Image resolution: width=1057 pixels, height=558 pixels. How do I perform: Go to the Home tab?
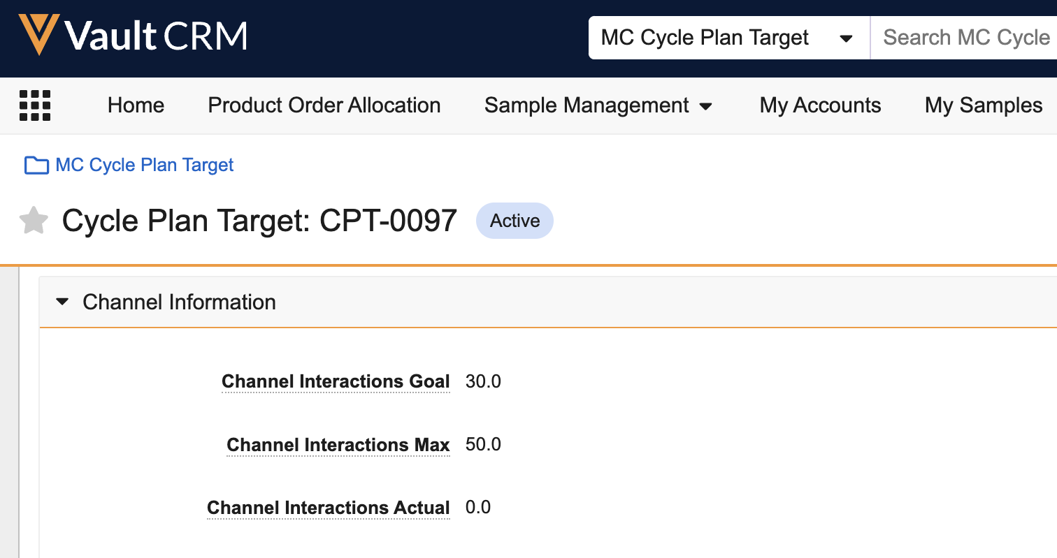coord(136,105)
